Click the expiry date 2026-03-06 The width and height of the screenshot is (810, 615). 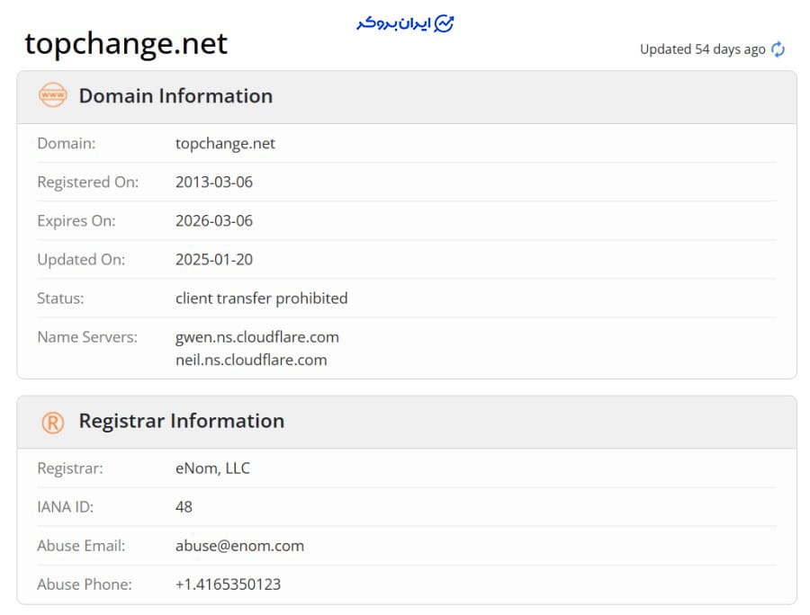coord(214,221)
